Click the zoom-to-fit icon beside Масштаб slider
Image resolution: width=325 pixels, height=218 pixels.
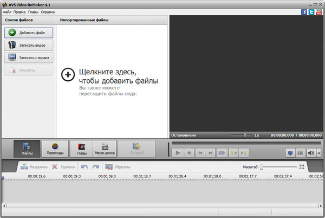(302, 167)
